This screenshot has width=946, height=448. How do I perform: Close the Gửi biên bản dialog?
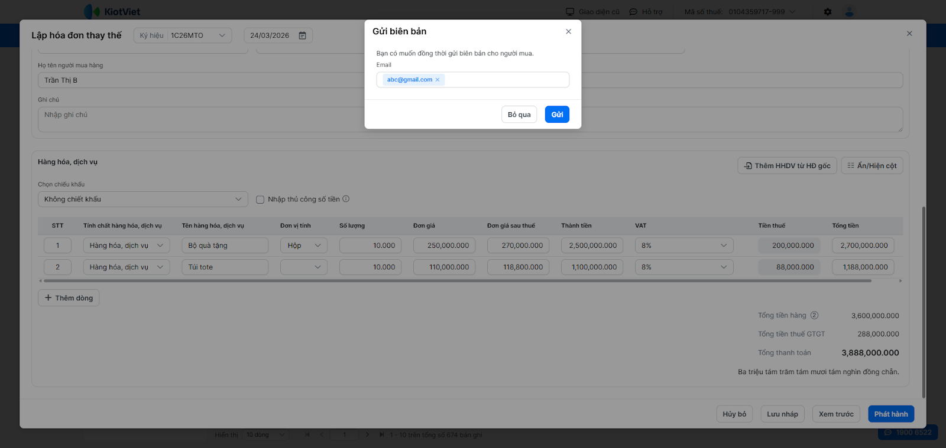coord(568,31)
